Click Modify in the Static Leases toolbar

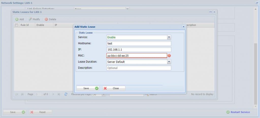34,19
